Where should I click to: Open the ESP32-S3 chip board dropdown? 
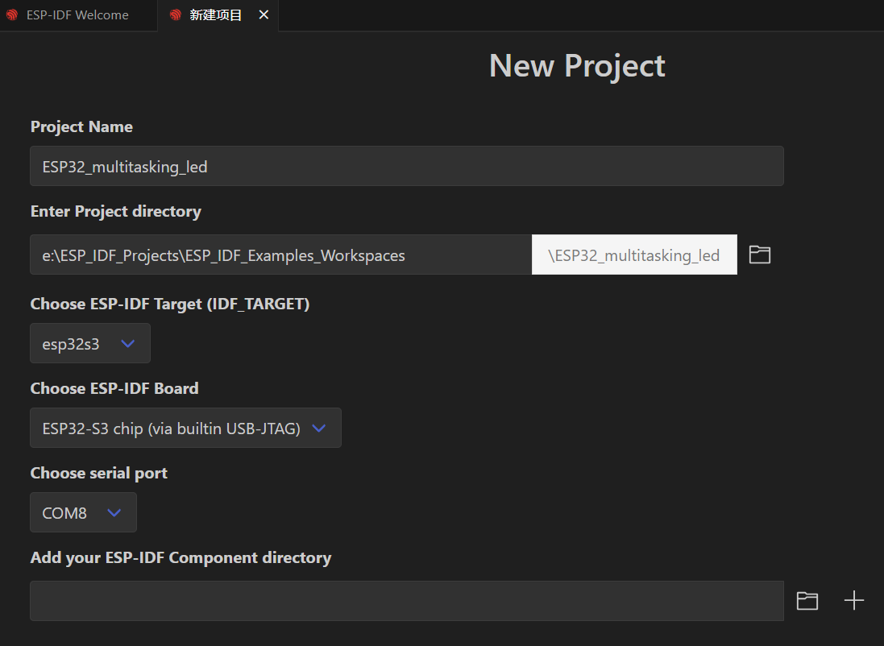185,428
